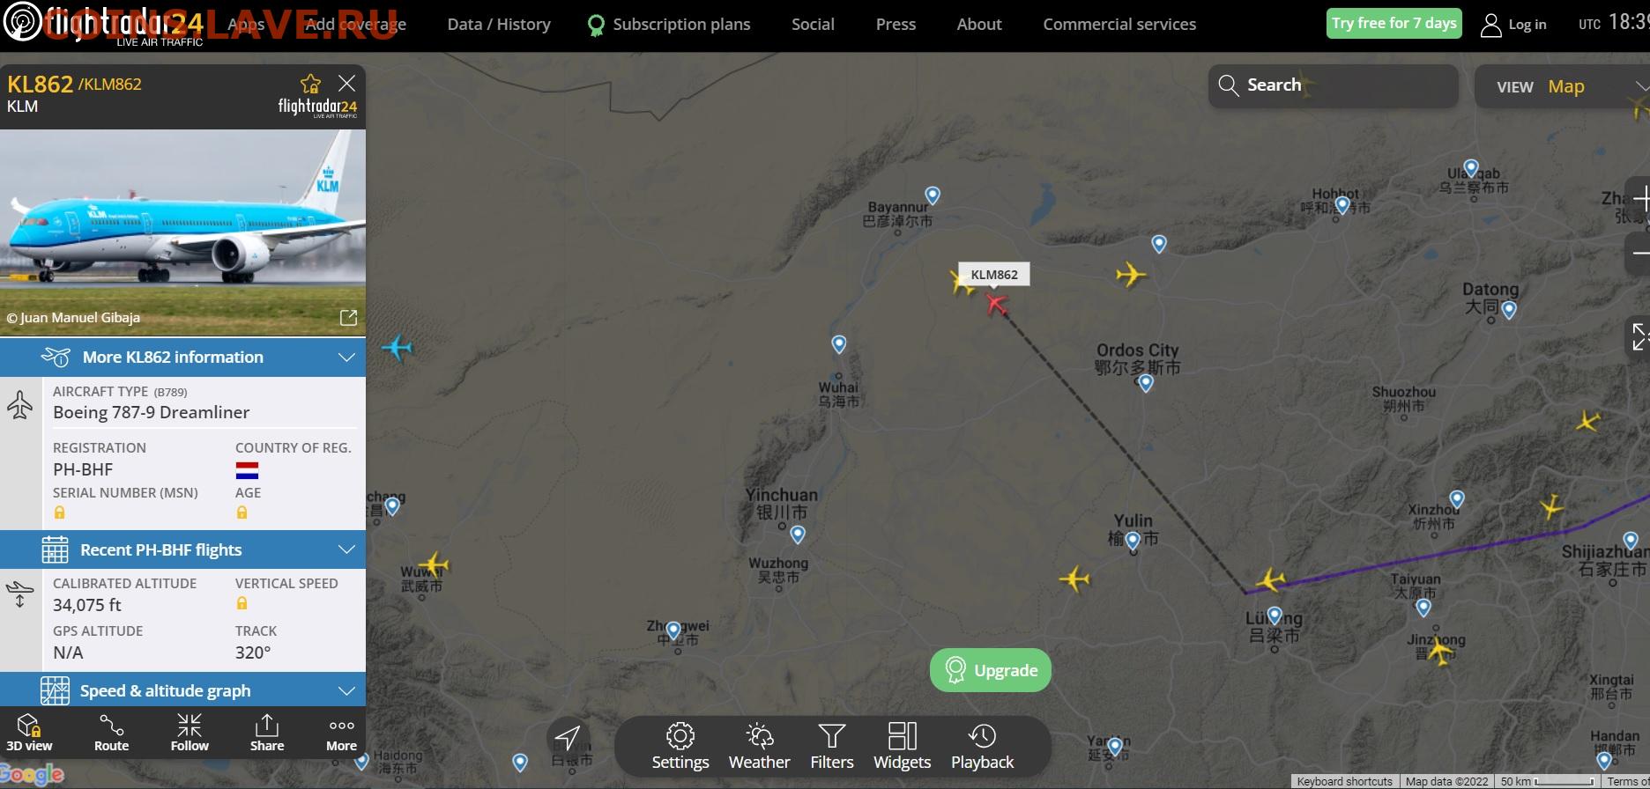The image size is (1650, 789).
Task: Toggle favorite star for KL862
Action: point(310,84)
